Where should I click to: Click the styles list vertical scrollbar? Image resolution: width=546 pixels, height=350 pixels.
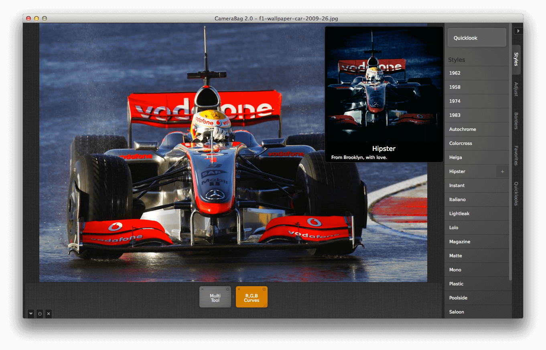tap(510, 152)
